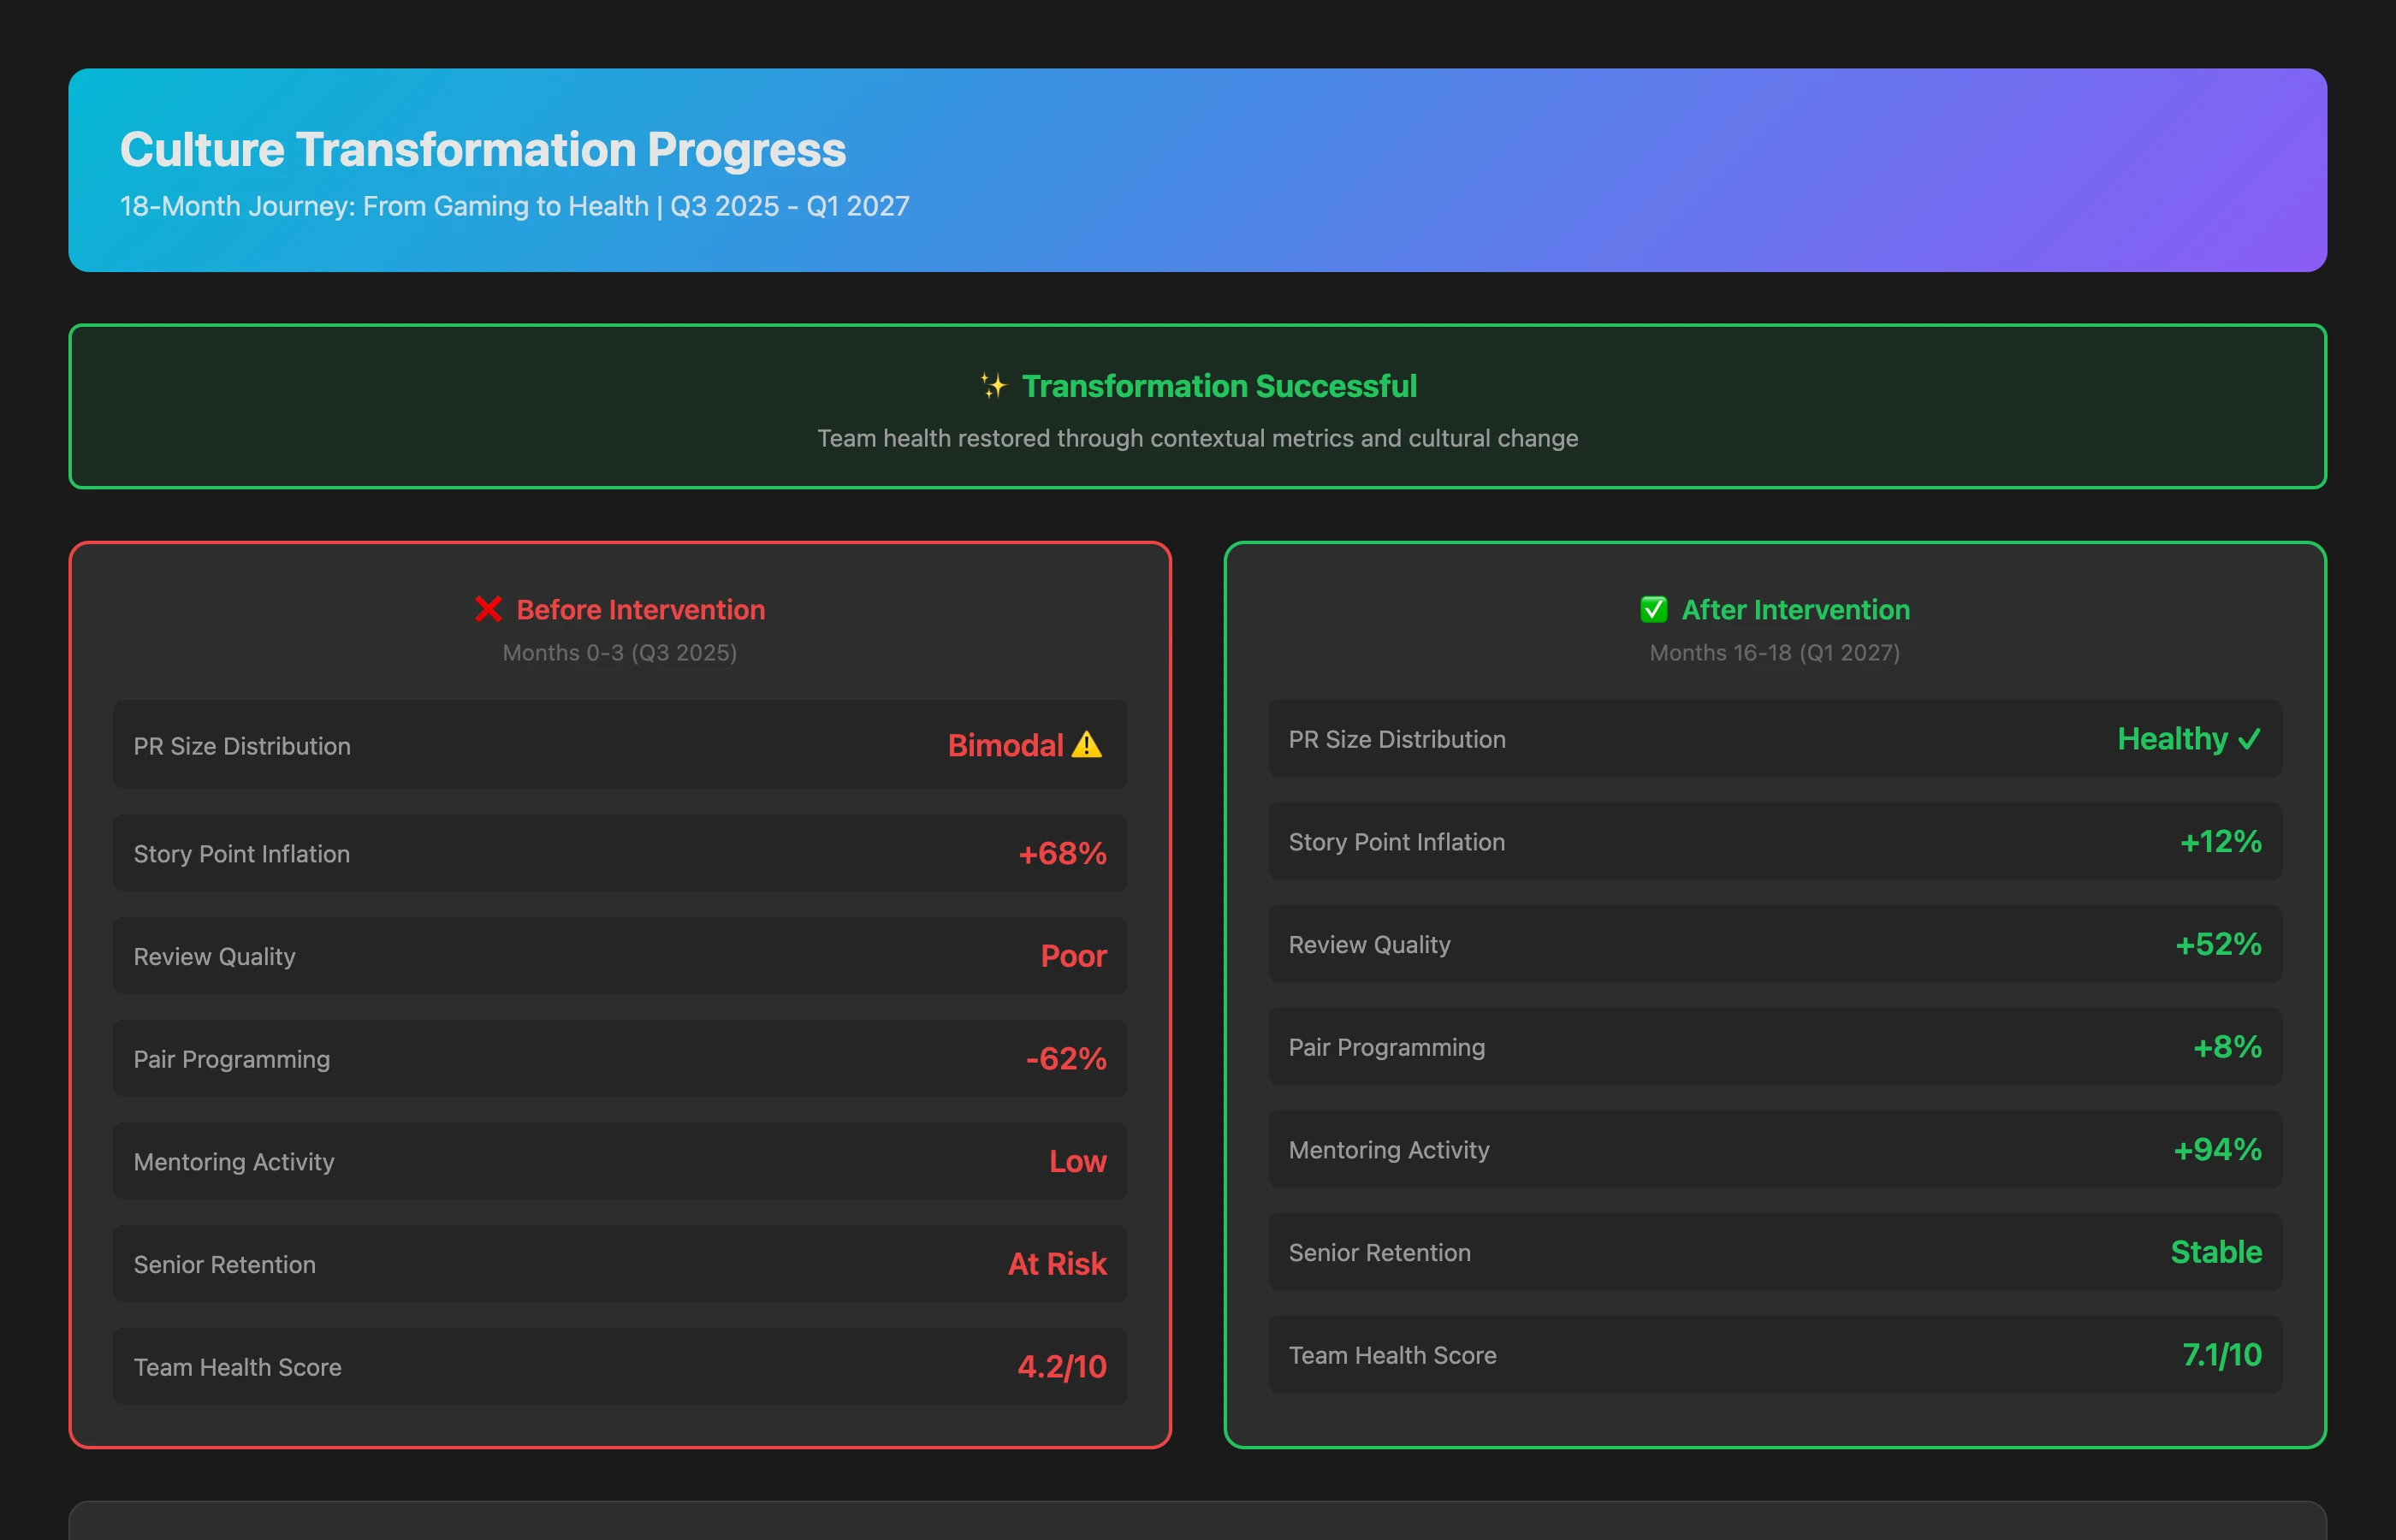Click Story Point Inflation label in After panel
This screenshot has width=2396, height=1540.
(1397, 842)
